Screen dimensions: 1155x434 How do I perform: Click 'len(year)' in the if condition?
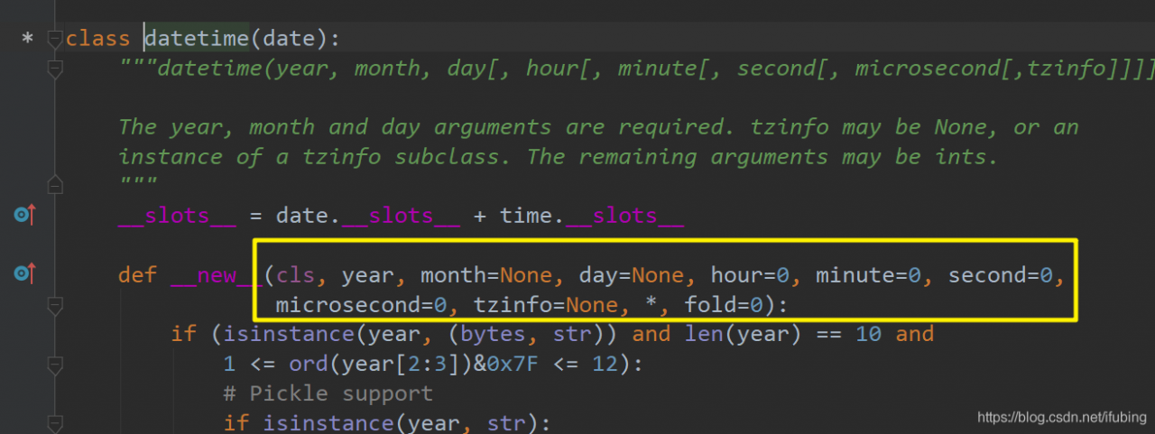(743, 334)
